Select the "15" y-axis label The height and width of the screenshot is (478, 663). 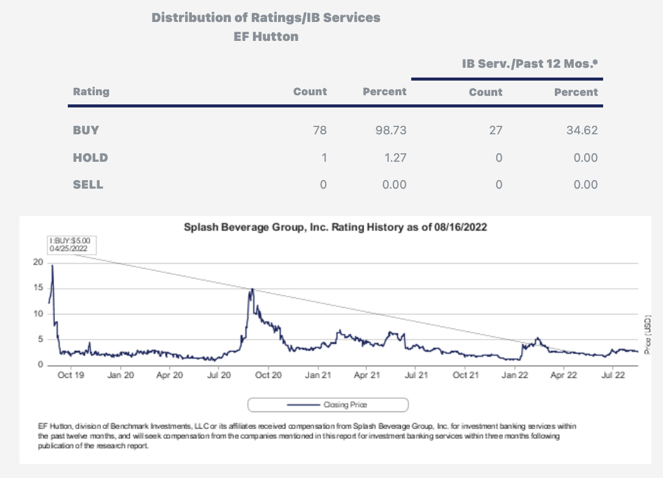tap(38, 288)
